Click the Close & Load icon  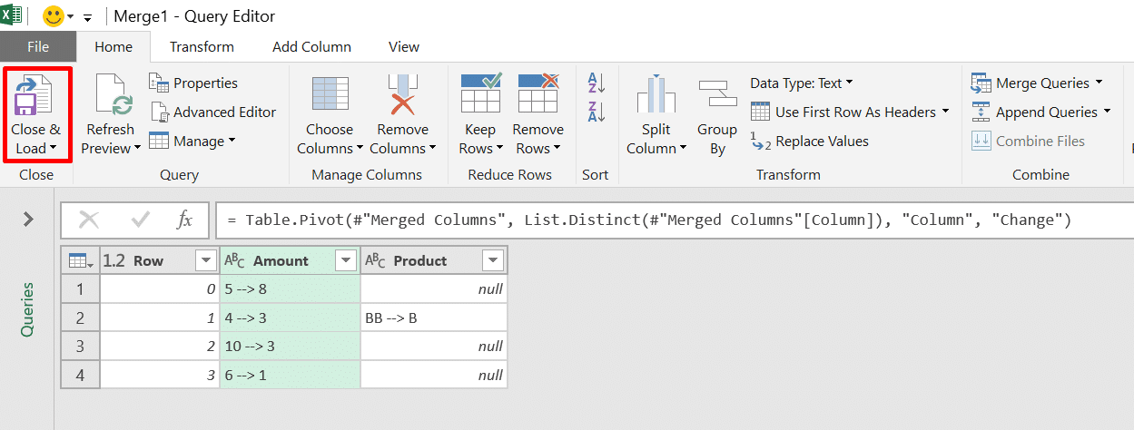35,96
